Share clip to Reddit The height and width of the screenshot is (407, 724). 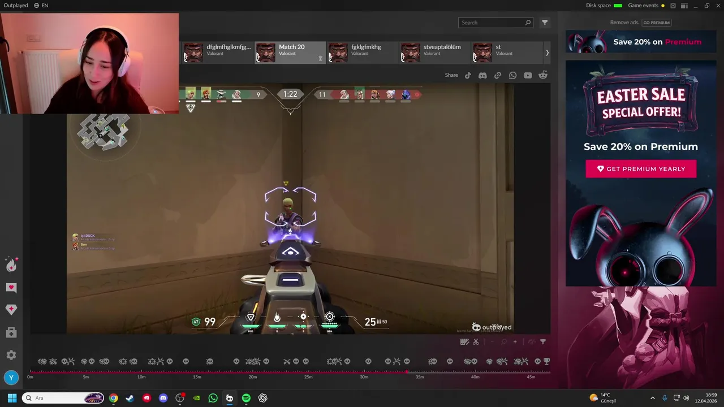pos(543,75)
